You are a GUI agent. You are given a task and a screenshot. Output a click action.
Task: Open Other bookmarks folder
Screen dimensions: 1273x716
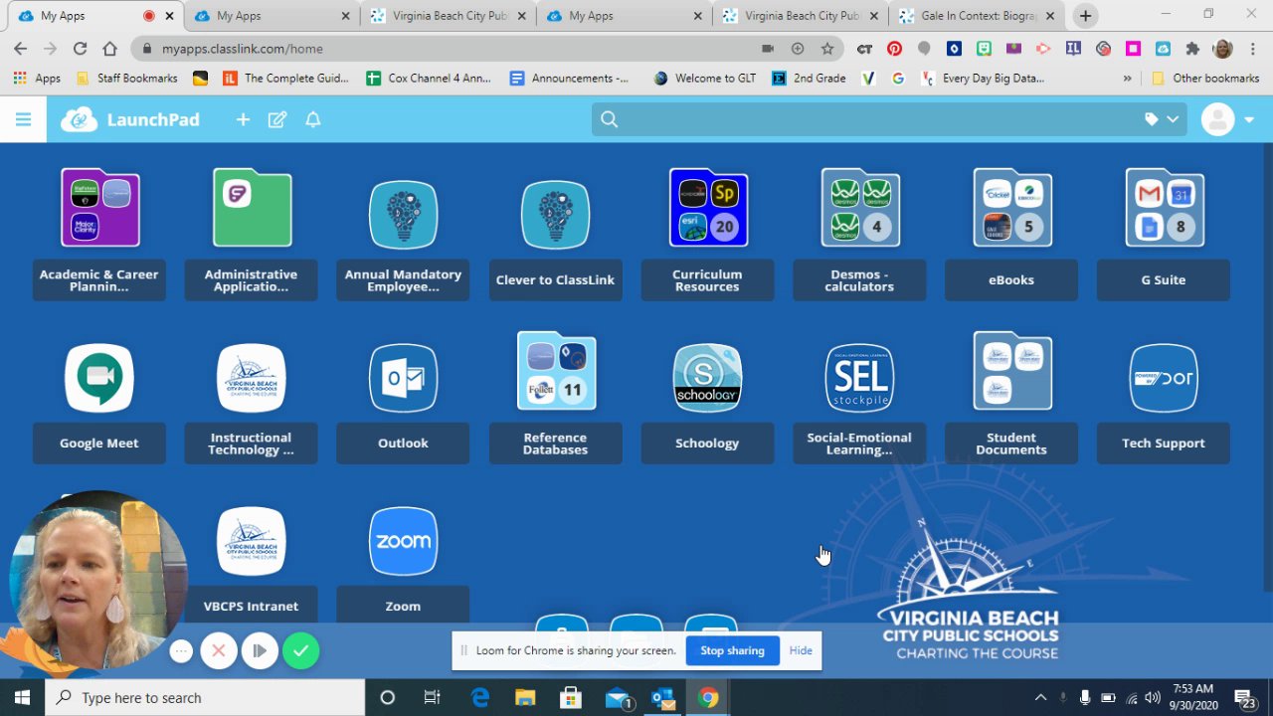[x=1204, y=79]
